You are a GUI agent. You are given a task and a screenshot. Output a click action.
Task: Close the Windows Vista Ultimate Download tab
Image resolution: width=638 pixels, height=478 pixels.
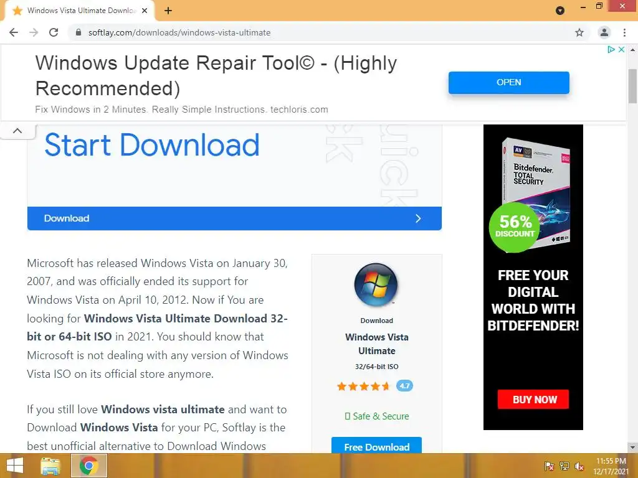click(x=145, y=11)
